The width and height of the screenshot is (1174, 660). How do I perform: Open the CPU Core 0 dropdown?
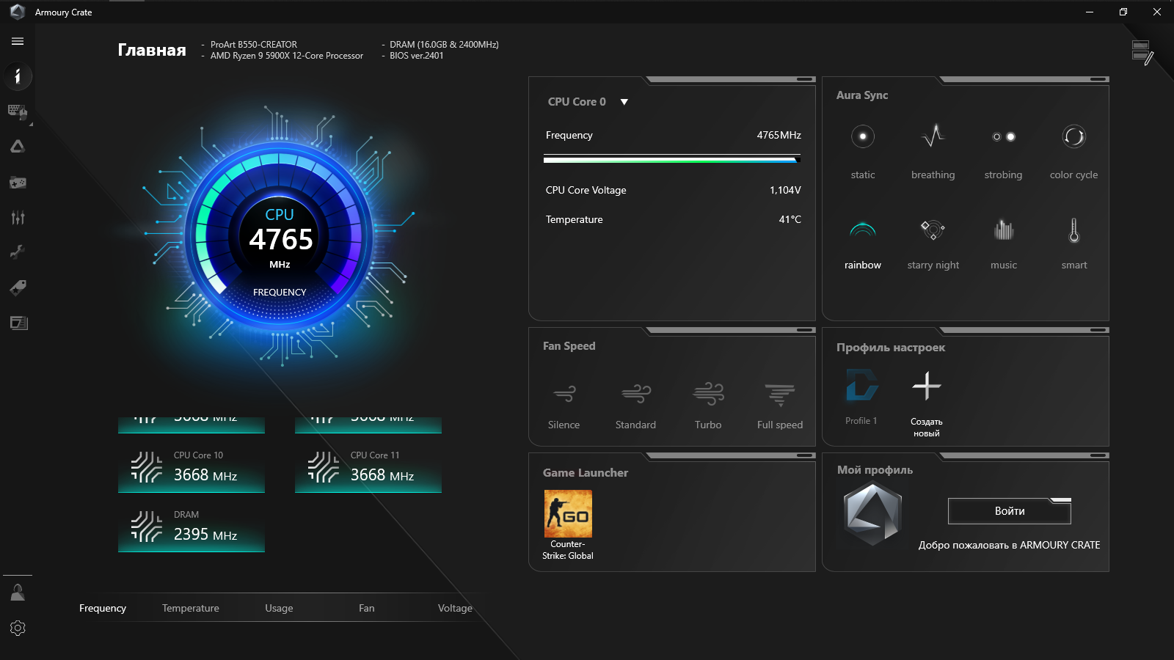coord(623,102)
